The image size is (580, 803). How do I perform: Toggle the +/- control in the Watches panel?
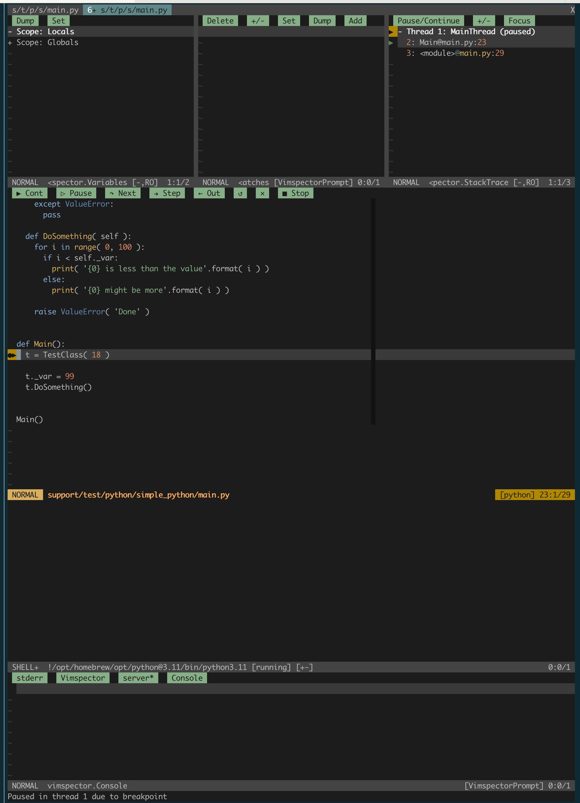click(x=257, y=21)
